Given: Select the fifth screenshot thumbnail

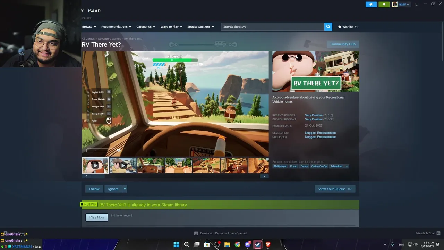Looking at the screenshot, I should 206,165.
